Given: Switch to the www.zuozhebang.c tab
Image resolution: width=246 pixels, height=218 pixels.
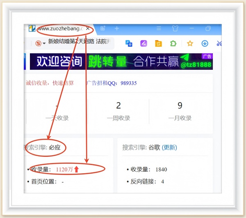Looking at the screenshot, I should [59, 29].
